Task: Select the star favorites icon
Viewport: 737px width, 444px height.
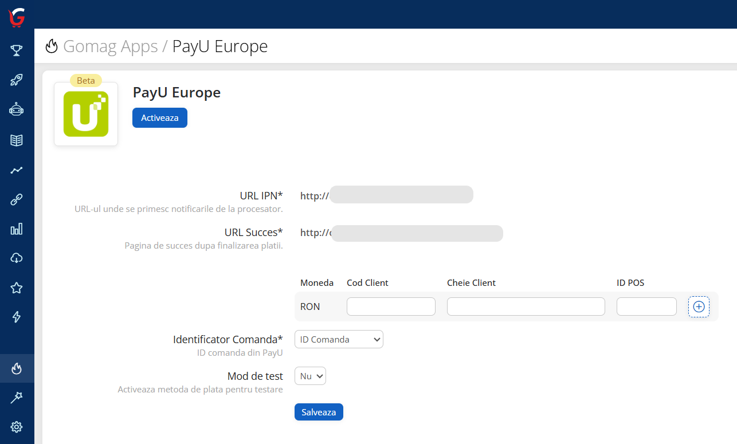Action: point(16,288)
